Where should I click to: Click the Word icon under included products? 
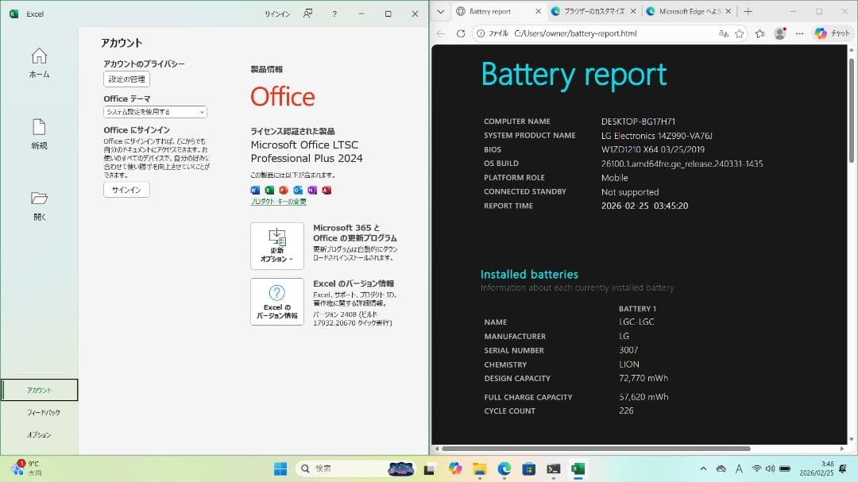point(255,191)
